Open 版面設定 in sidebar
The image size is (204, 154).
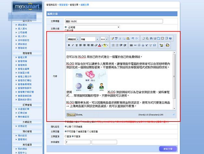22,126
